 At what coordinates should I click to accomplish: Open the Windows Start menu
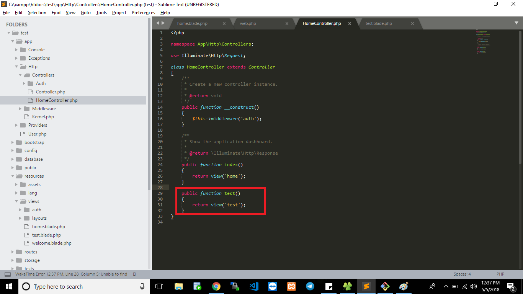9,286
